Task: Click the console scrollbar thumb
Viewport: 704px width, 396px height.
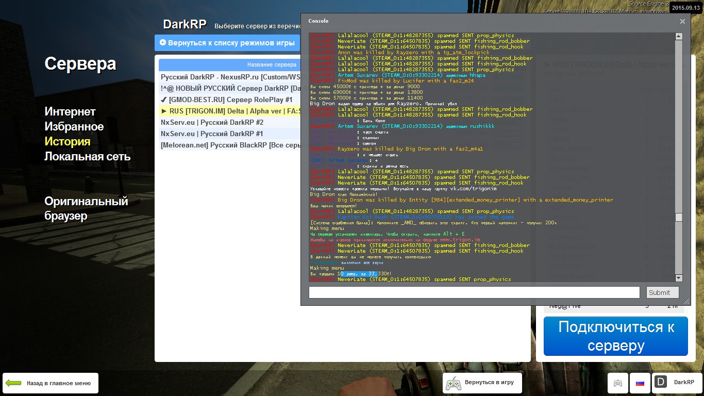Action: tap(679, 218)
